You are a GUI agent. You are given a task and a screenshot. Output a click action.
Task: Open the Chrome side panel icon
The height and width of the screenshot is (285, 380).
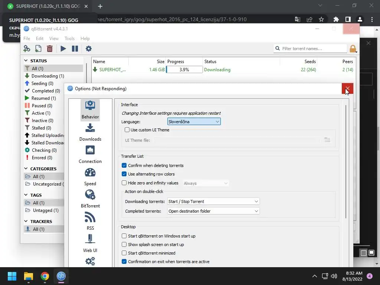click(348, 19)
